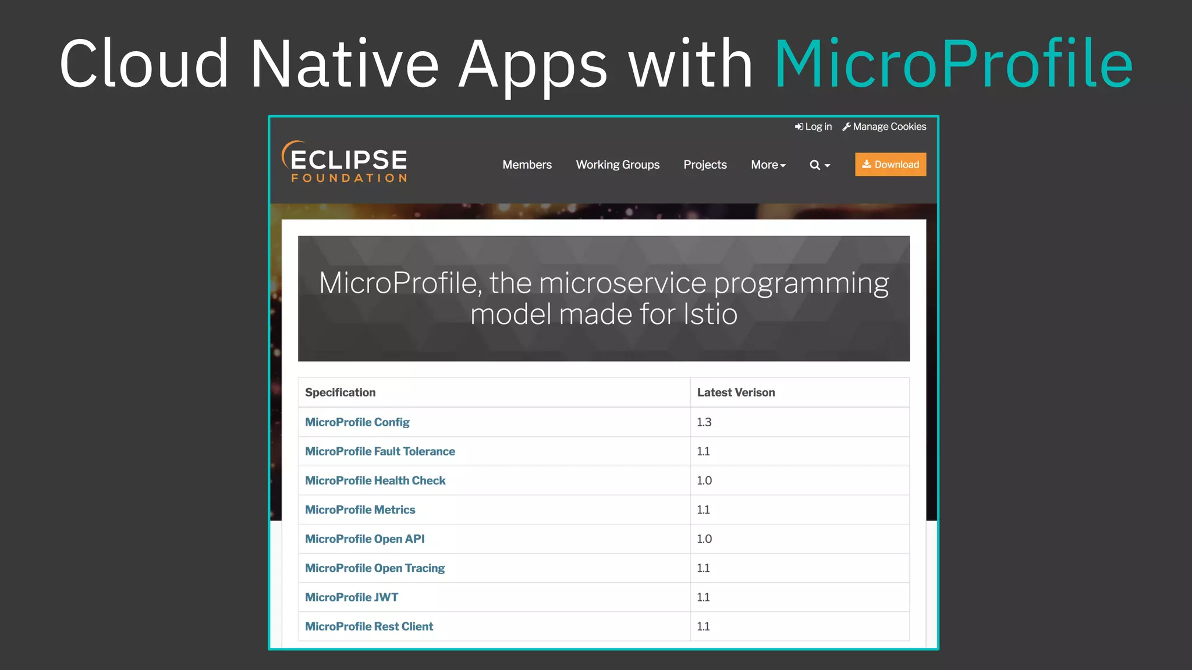The width and height of the screenshot is (1192, 670).
Task: Visit the MicroProfile Health Check link
Action: click(x=375, y=480)
